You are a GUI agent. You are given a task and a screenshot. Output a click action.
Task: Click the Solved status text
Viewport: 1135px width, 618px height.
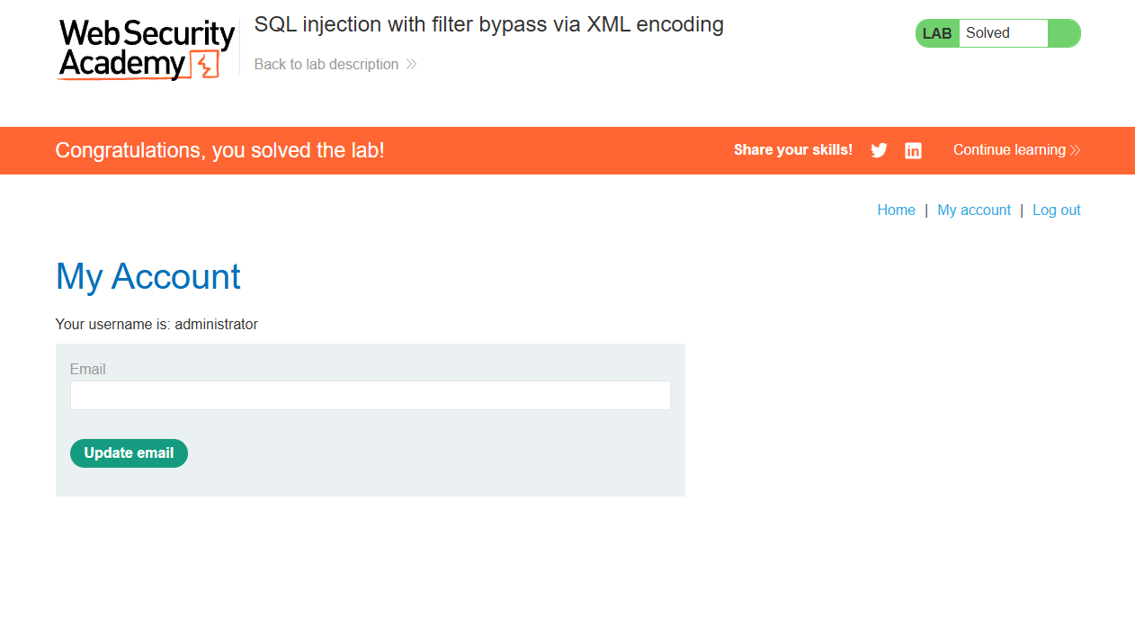click(x=988, y=33)
